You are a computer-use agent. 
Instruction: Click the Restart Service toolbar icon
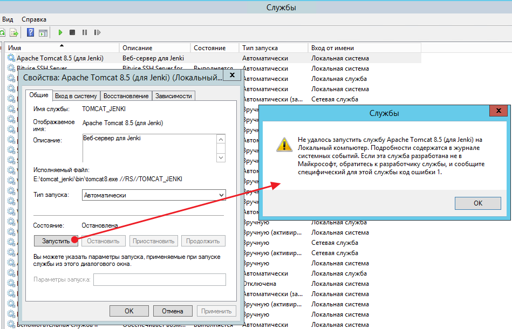(x=97, y=32)
